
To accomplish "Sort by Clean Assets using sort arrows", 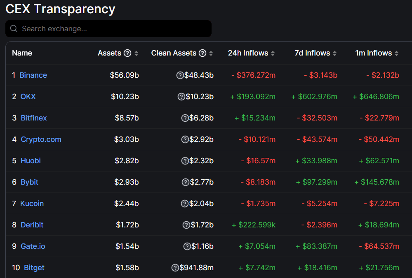I will 211,53.
